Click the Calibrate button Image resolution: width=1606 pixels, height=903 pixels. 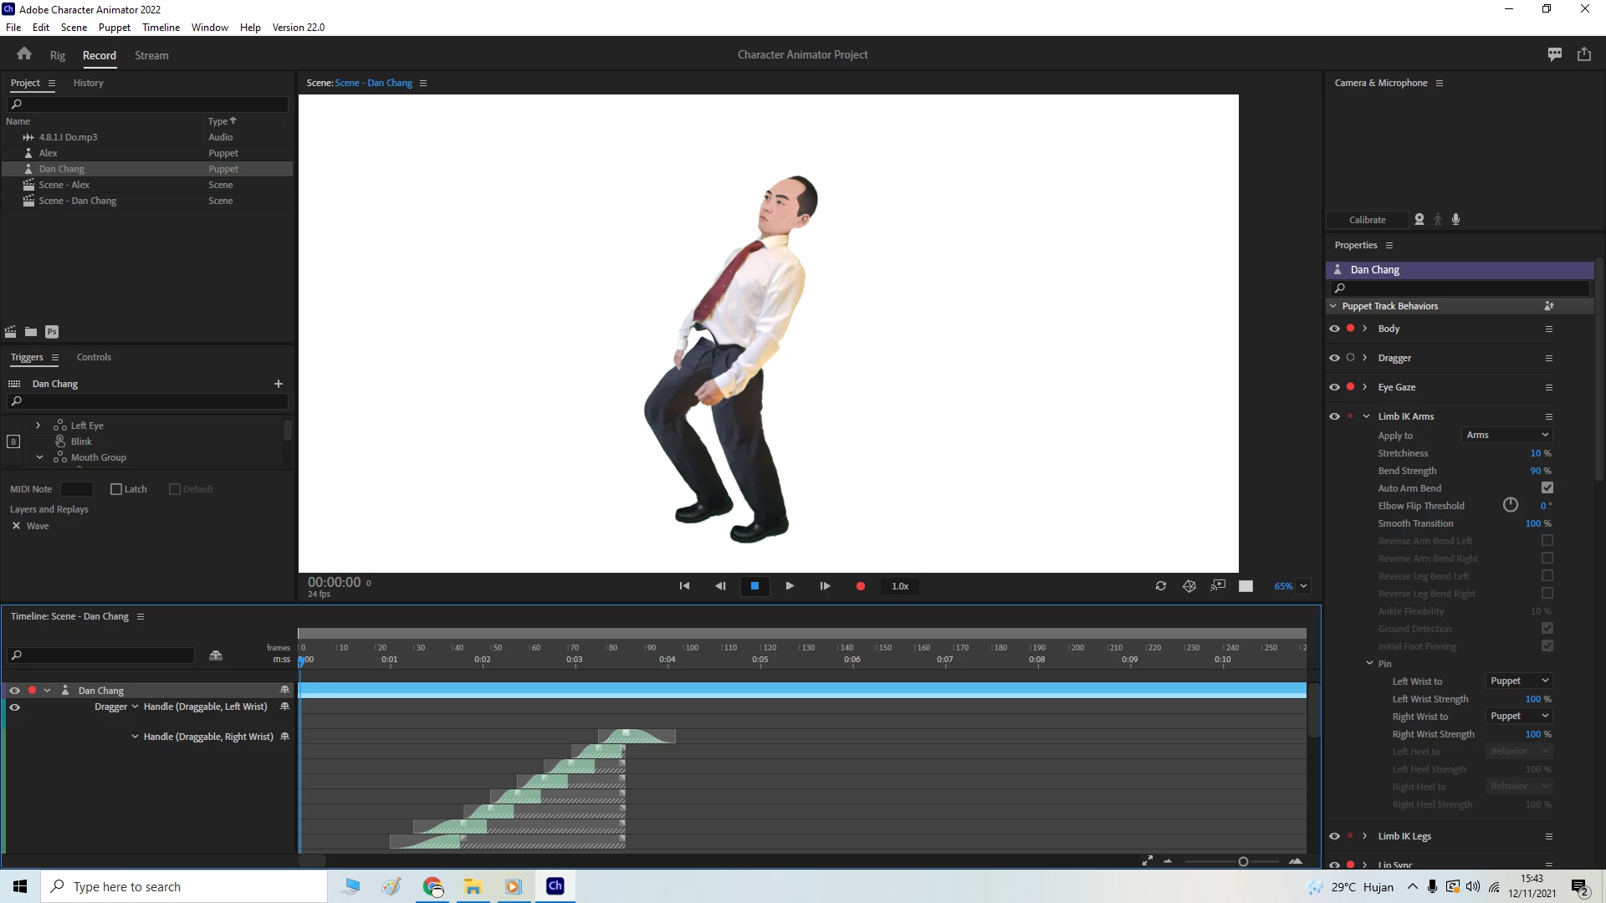(1367, 220)
